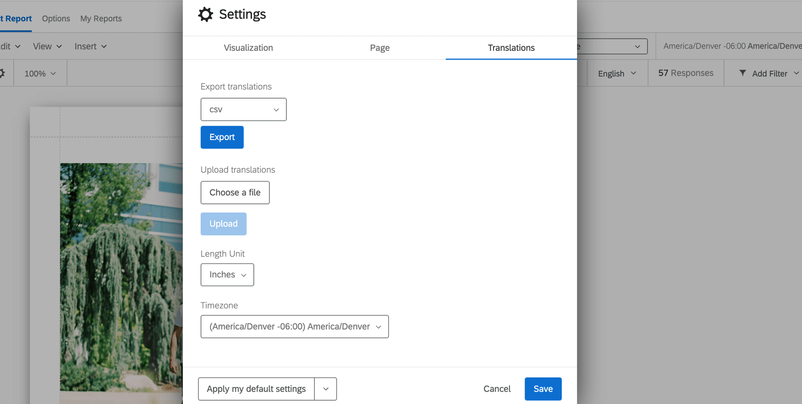
Task: Open the Timezone America/Denver dropdown
Action: click(294, 327)
